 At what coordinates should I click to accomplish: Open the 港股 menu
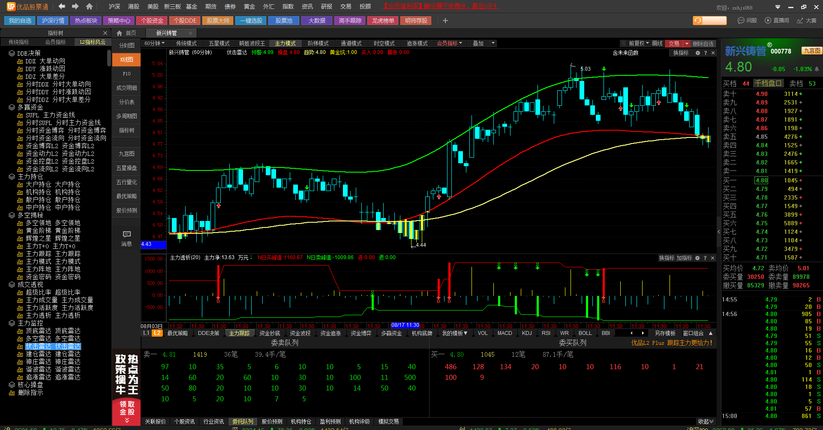[x=133, y=6]
